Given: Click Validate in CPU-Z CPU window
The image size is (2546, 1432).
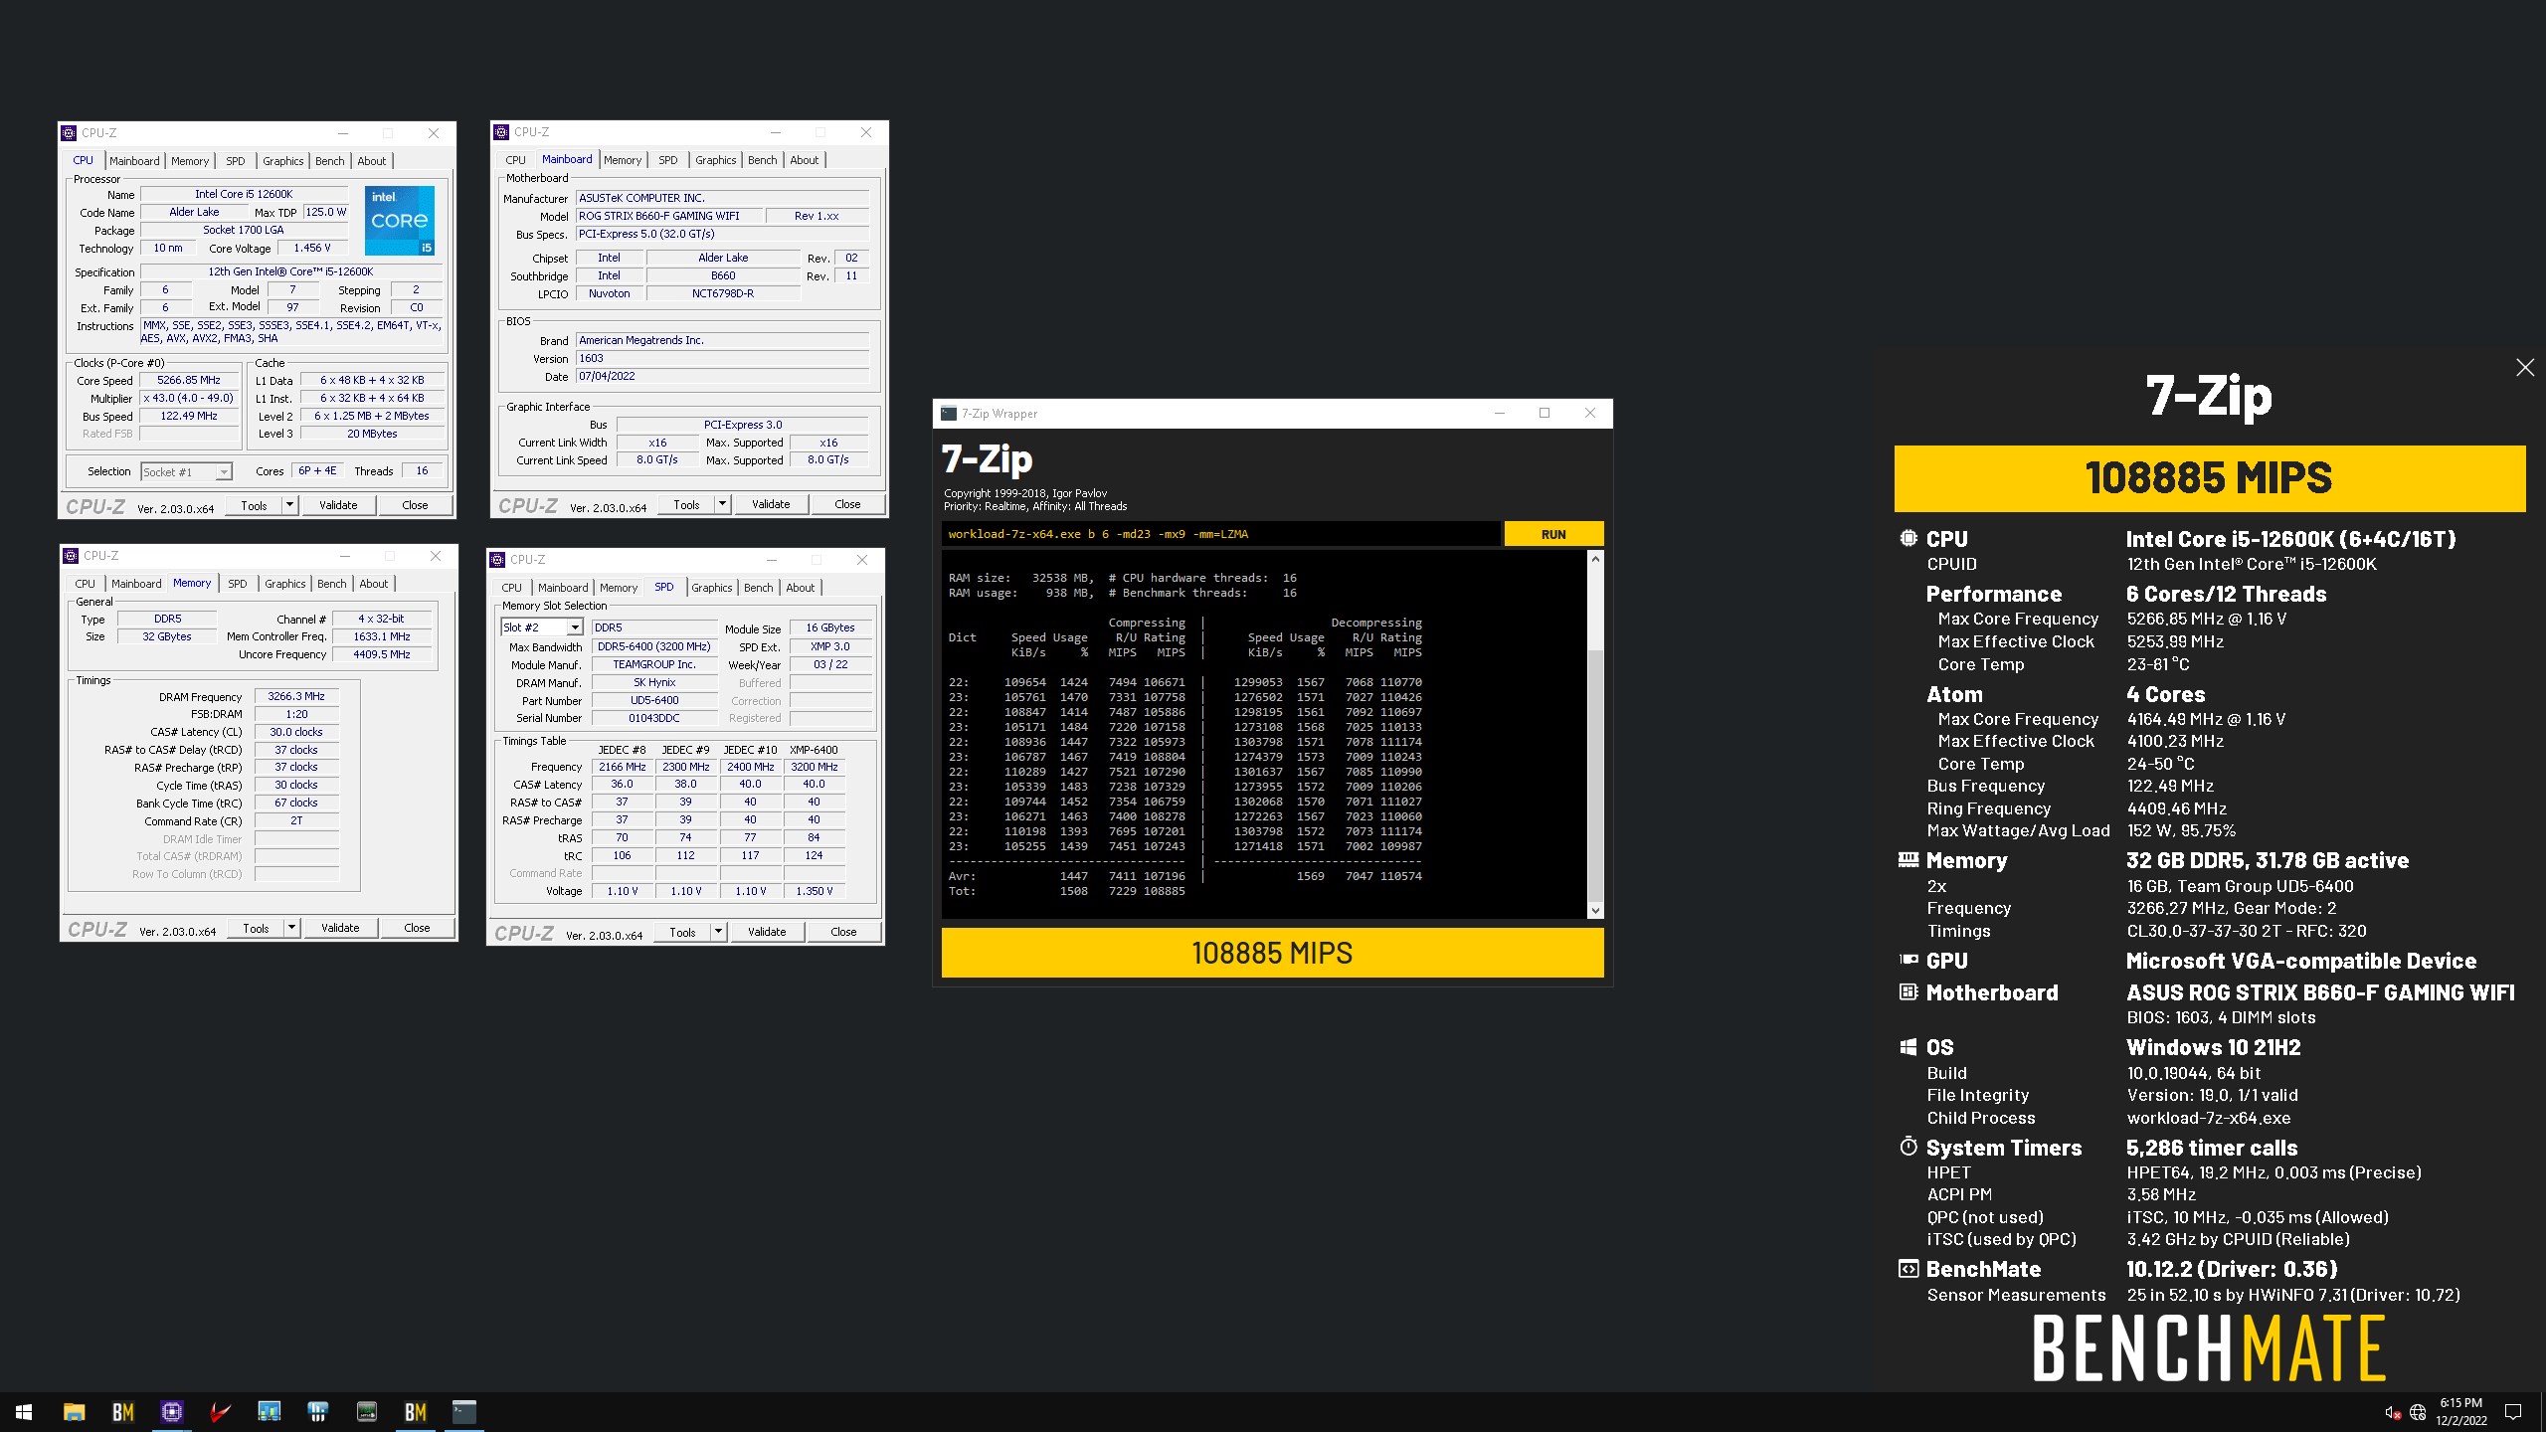Looking at the screenshot, I should (338, 505).
